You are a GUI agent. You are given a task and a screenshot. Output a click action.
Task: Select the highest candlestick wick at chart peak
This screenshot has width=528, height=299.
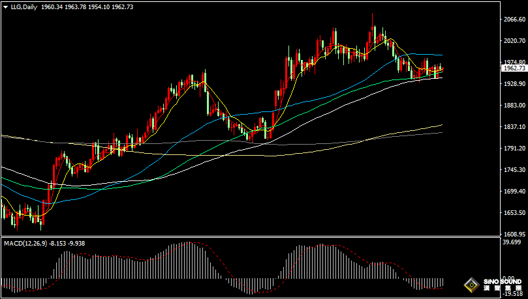(x=373, y=20)
